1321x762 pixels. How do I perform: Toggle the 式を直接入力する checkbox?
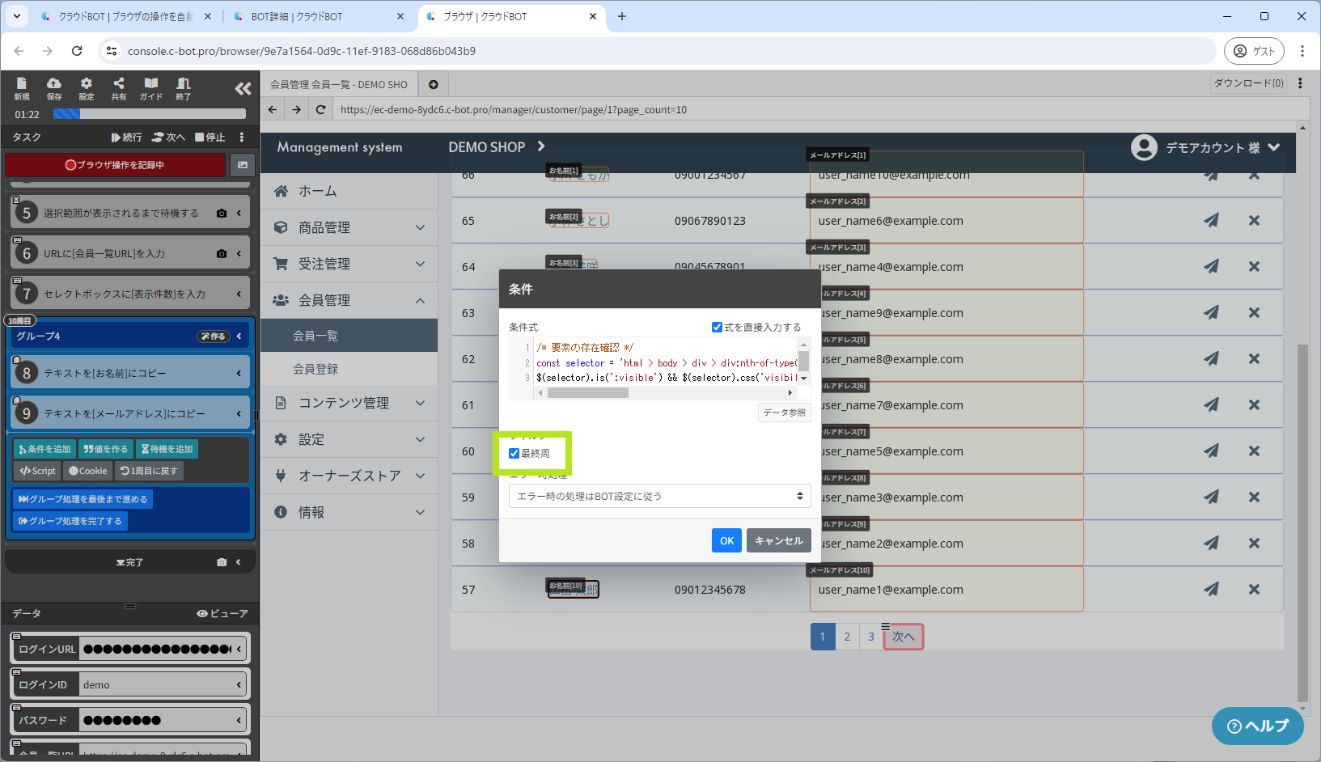[x=717, y=327]
